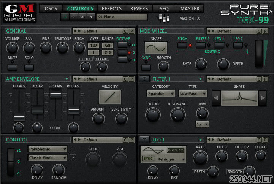This screenshot has width=274, height=184.
Task: Select the 0 octave switch
Action: point(122,52)
